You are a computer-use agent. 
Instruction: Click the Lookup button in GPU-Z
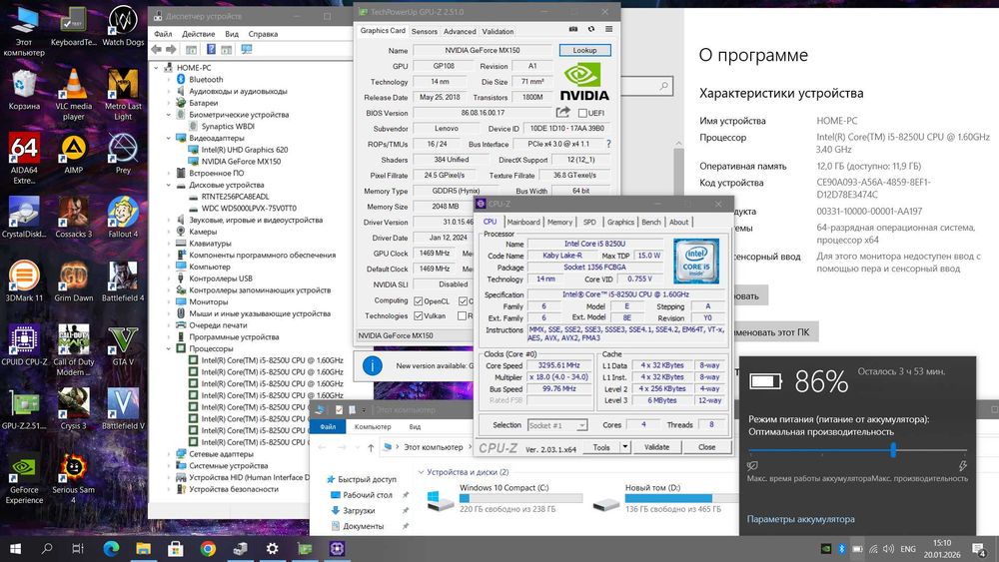(584, 50)
